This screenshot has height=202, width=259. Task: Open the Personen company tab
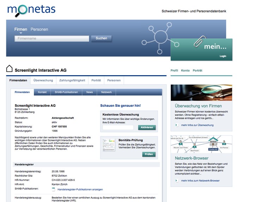[114, 80]
